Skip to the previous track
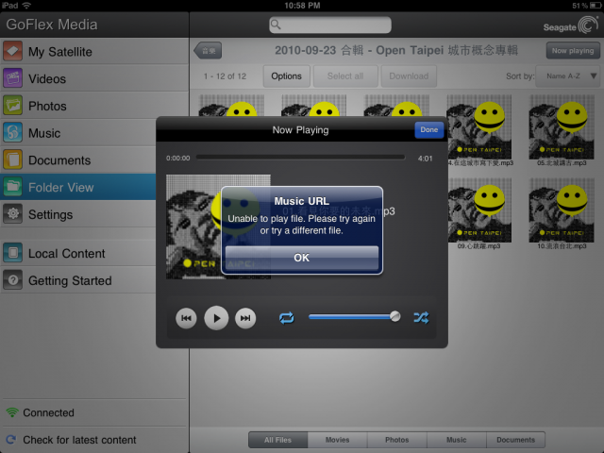Image resolution: width=604 pixels, height=453 pixels. pyautogui.click(x=186, y=318)
